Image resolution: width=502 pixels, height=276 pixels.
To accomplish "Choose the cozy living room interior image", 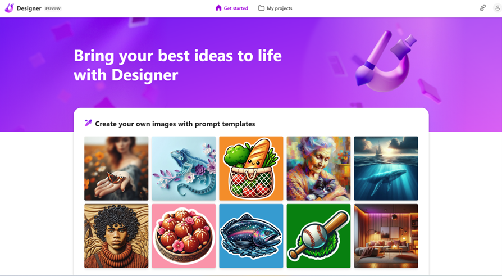I will (386, 236).
